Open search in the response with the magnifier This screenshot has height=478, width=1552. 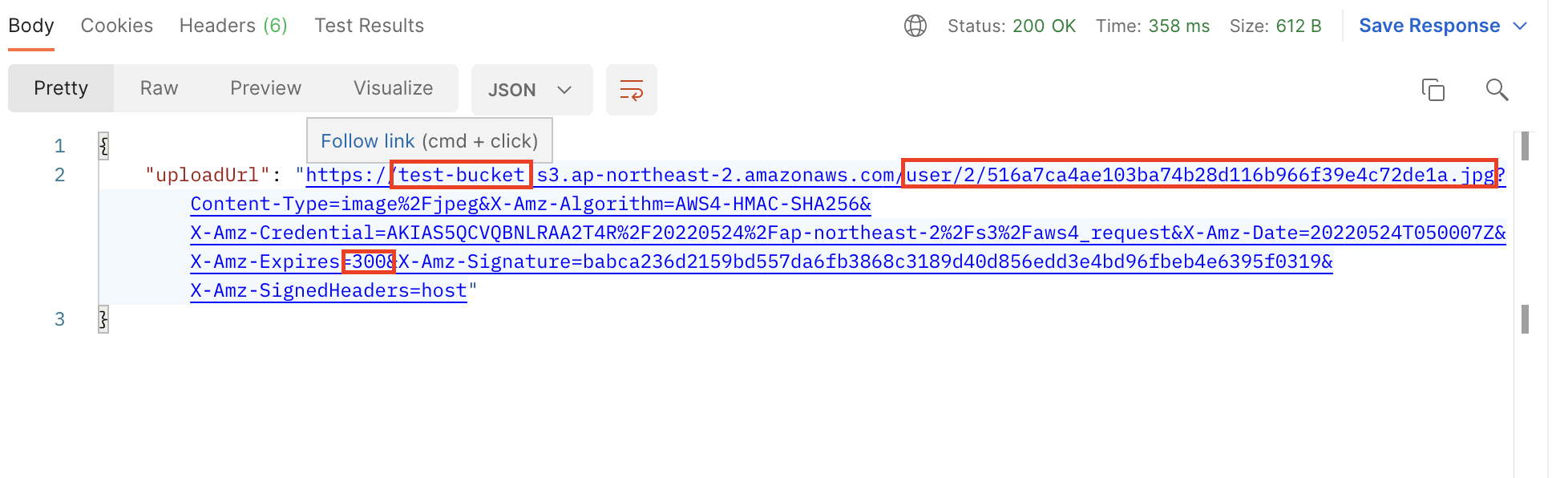1496,90
